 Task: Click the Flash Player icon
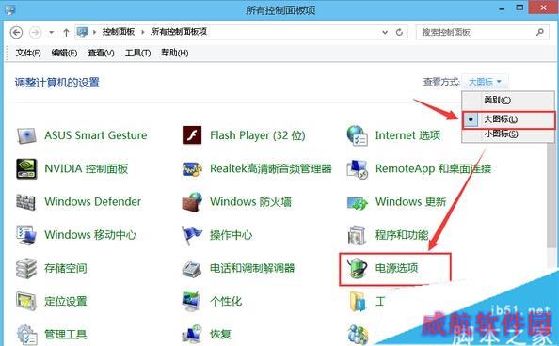tap(192, 135)
